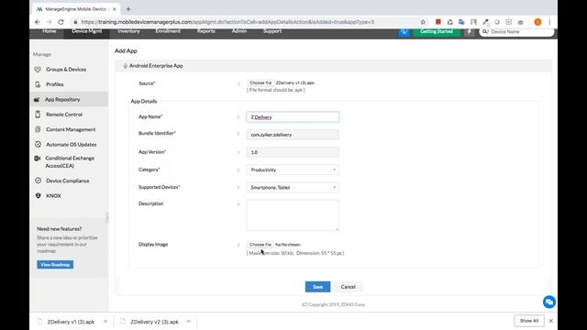Open the Chrome three-dot menu
587x330 pixels.
click(549, 22)
